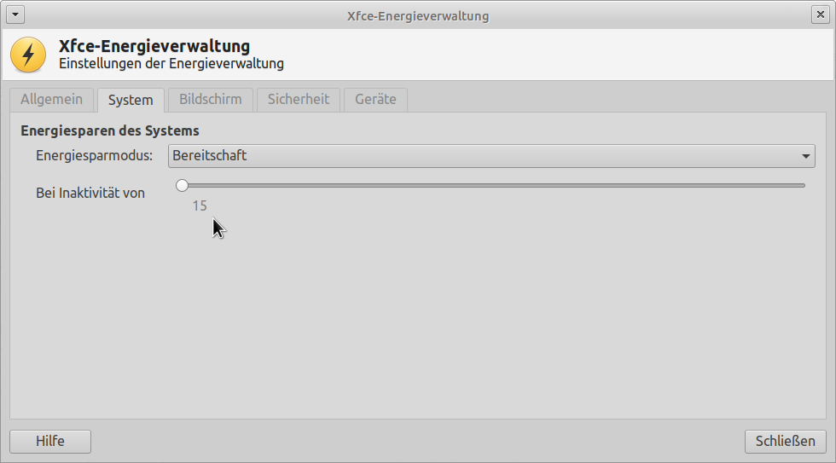Click the yellow lightning bolt power icon
Image resolution: width=836 pixels, height=463 pixels.
point(28,55)
